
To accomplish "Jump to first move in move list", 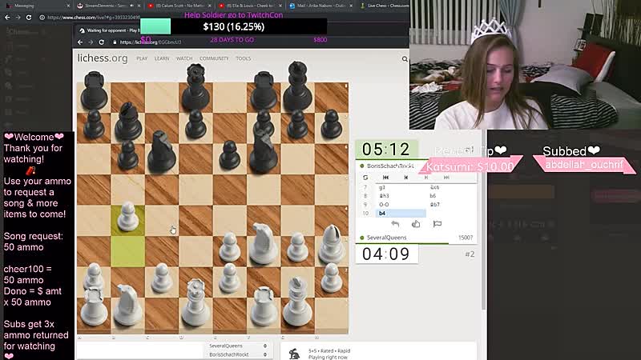I will click(385, 178).
